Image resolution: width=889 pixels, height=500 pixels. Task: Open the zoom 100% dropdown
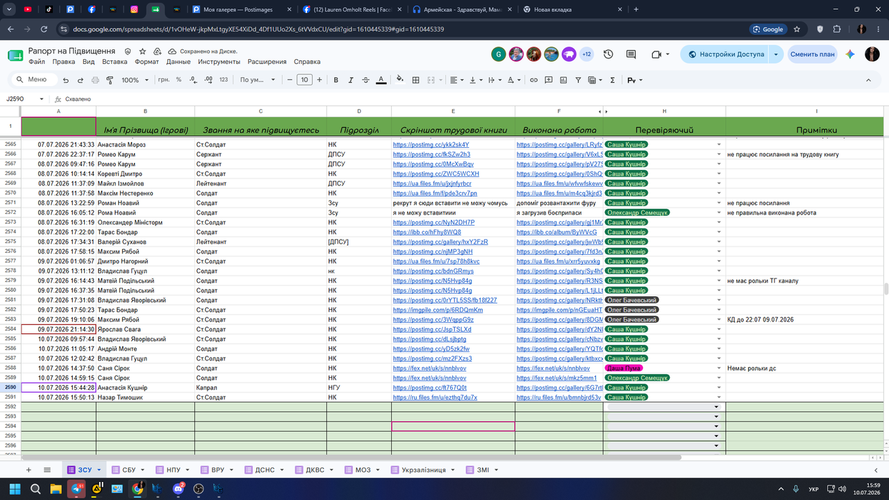tap(135, 80)
